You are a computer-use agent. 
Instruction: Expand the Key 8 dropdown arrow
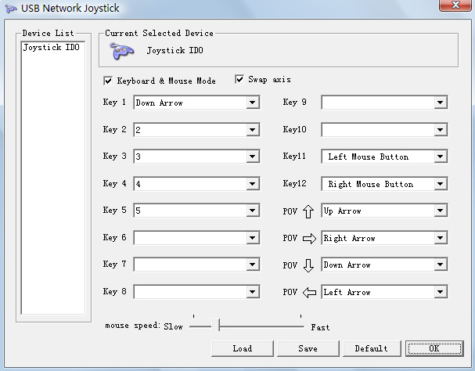point(253,292)
